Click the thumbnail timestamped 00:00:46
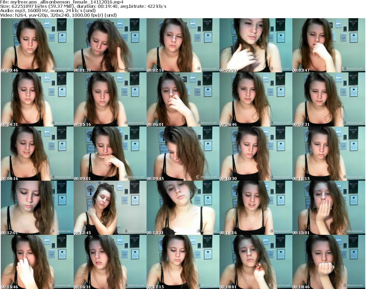The height and width of the screenshot is (289, 366). point(37,45)
